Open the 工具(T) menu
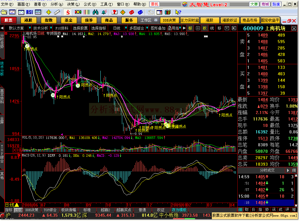 [107, 4]
